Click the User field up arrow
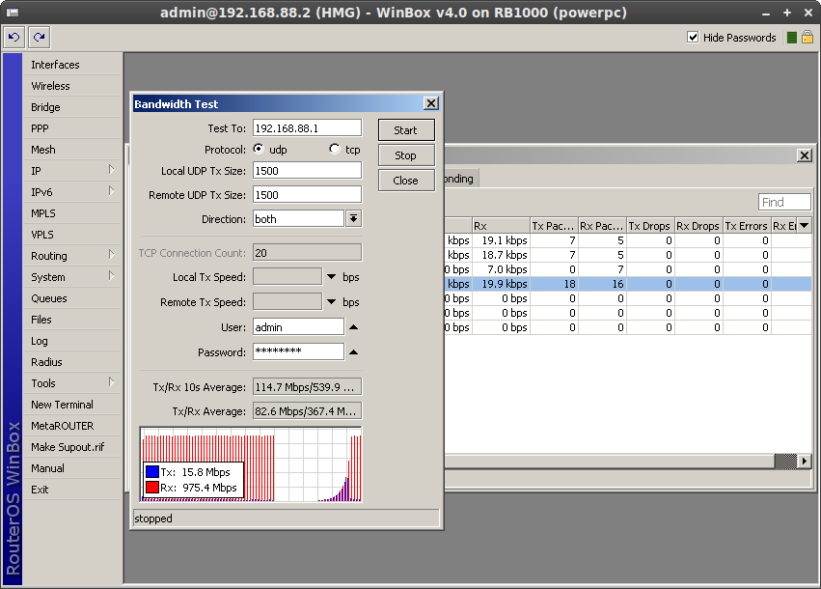This screenshot has width=821, height=589. [351, 325]
